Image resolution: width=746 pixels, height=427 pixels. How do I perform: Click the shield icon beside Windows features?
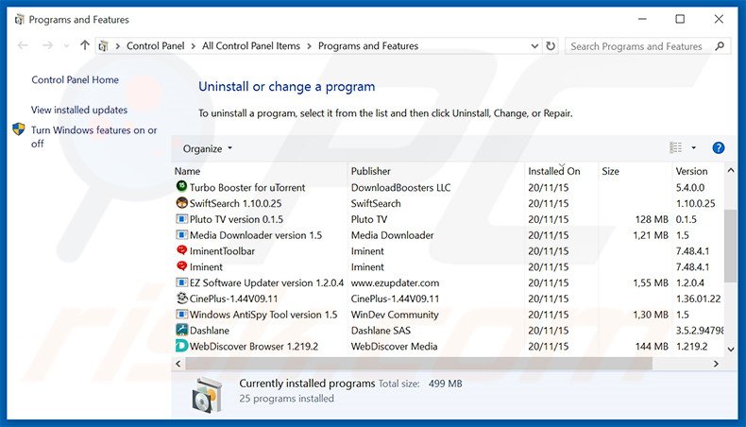19,129
